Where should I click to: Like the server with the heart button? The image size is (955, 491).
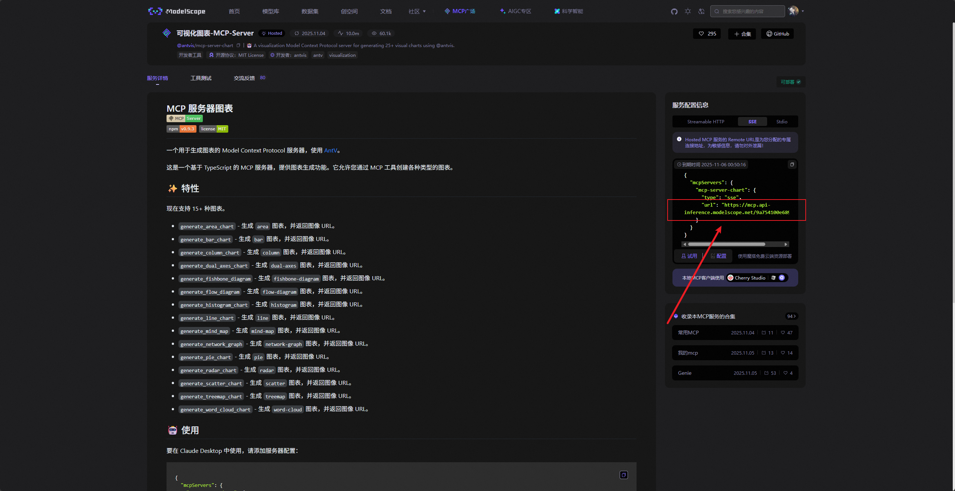click(707, 34)
